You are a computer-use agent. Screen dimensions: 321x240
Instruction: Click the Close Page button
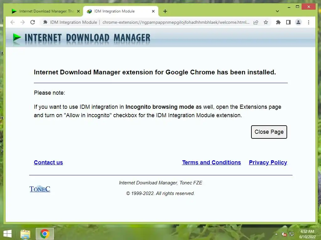pos(269,132)
